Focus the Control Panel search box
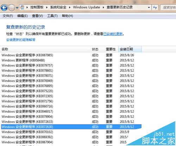This screenshot has width=176, height=146. (x=168, y=7)
